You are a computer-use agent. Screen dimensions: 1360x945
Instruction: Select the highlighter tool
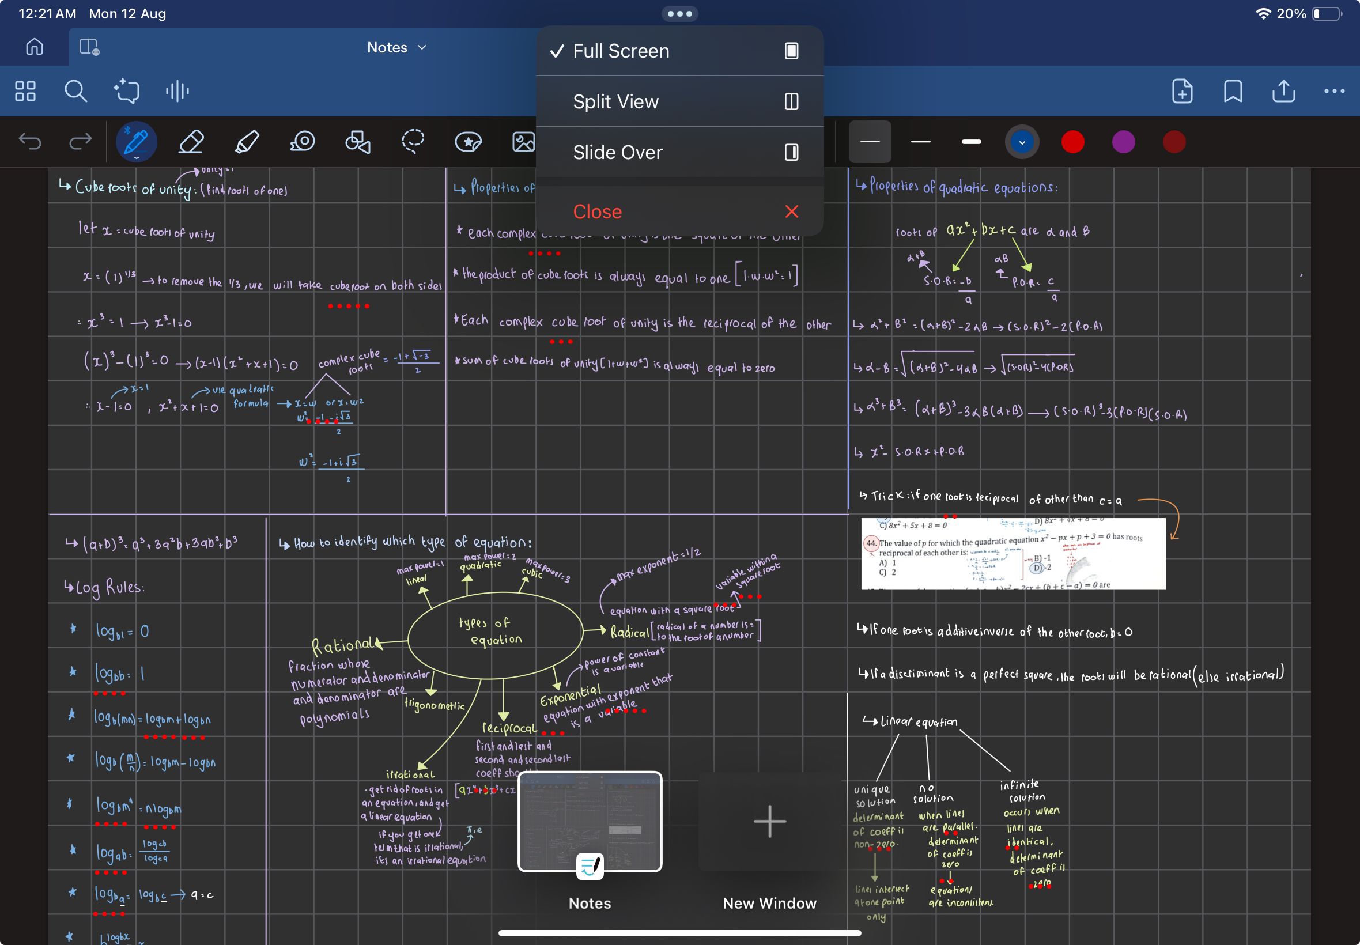[x=248, y=142]
